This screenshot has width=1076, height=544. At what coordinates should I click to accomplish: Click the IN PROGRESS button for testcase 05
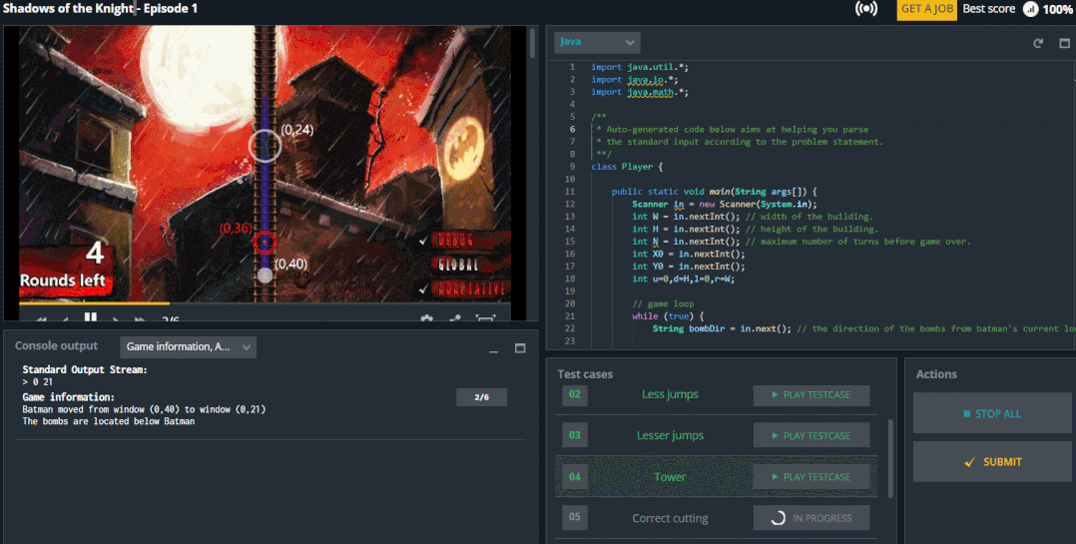point(811,518)
